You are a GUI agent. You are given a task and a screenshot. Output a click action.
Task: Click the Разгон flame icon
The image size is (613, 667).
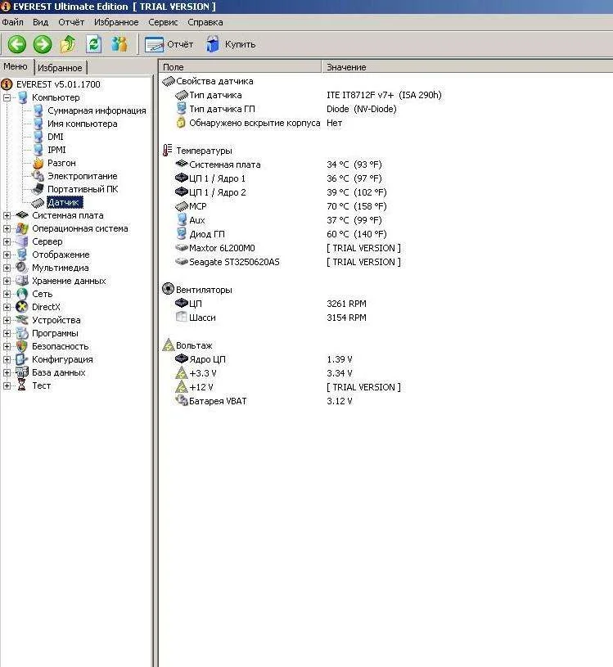coord(38,163)
